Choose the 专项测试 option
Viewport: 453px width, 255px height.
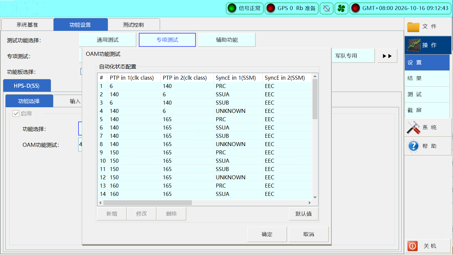pos(167,40)
